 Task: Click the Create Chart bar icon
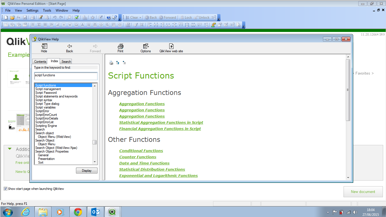(x=58, y=25)
